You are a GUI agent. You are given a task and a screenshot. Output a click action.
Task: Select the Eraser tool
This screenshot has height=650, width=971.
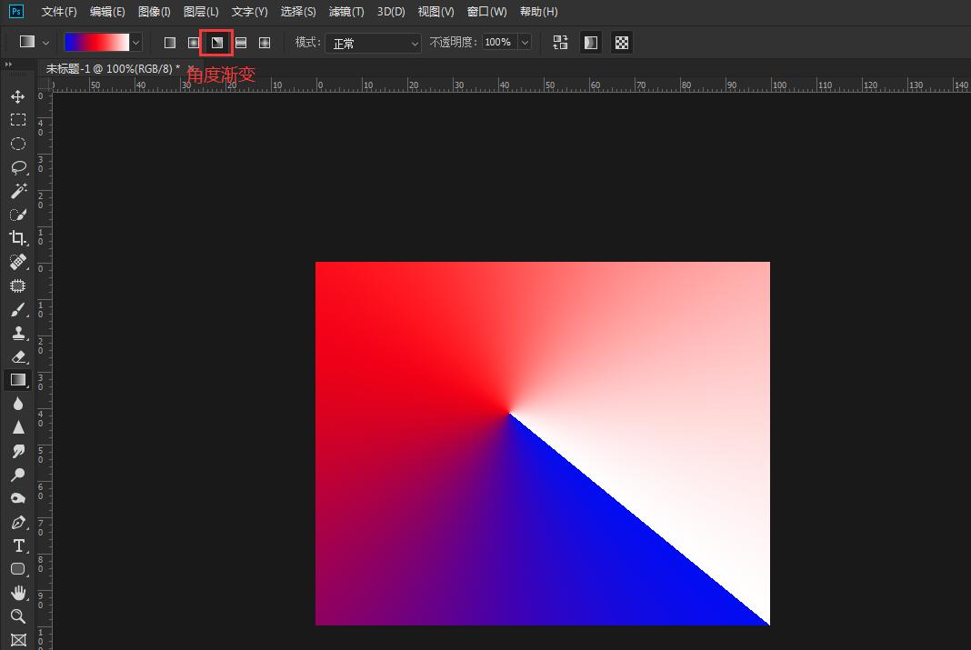click(17, 356)
